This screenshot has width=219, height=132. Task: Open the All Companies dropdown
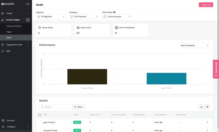(84, 17)
